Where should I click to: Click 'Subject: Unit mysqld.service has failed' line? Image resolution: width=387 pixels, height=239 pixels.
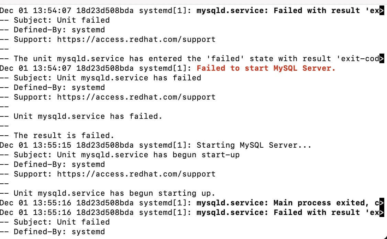pos(107,78)
